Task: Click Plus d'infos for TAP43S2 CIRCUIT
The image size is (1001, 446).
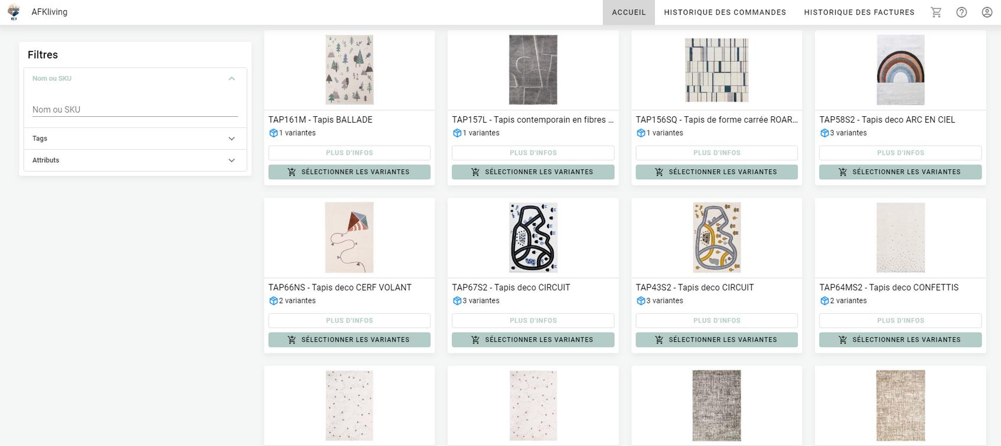Action: pos(716,321)
